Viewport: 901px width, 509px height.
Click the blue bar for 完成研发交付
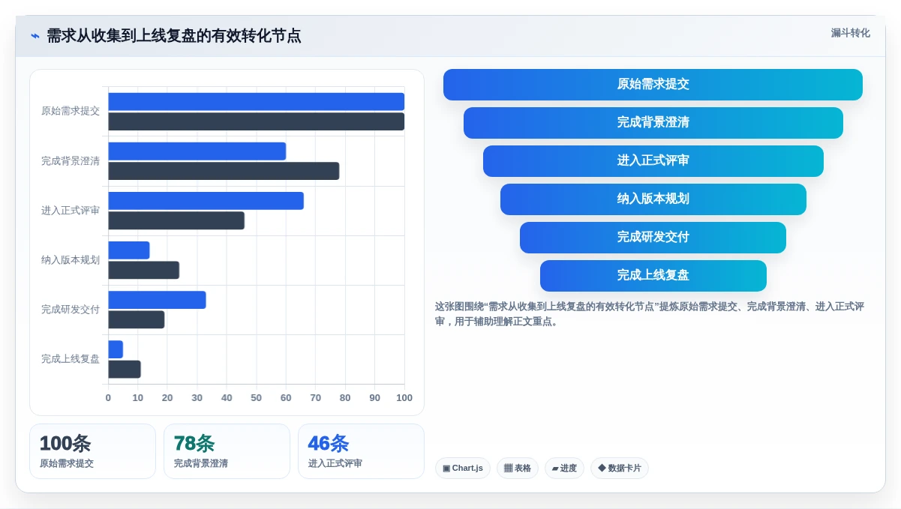[x=158, y=300]
